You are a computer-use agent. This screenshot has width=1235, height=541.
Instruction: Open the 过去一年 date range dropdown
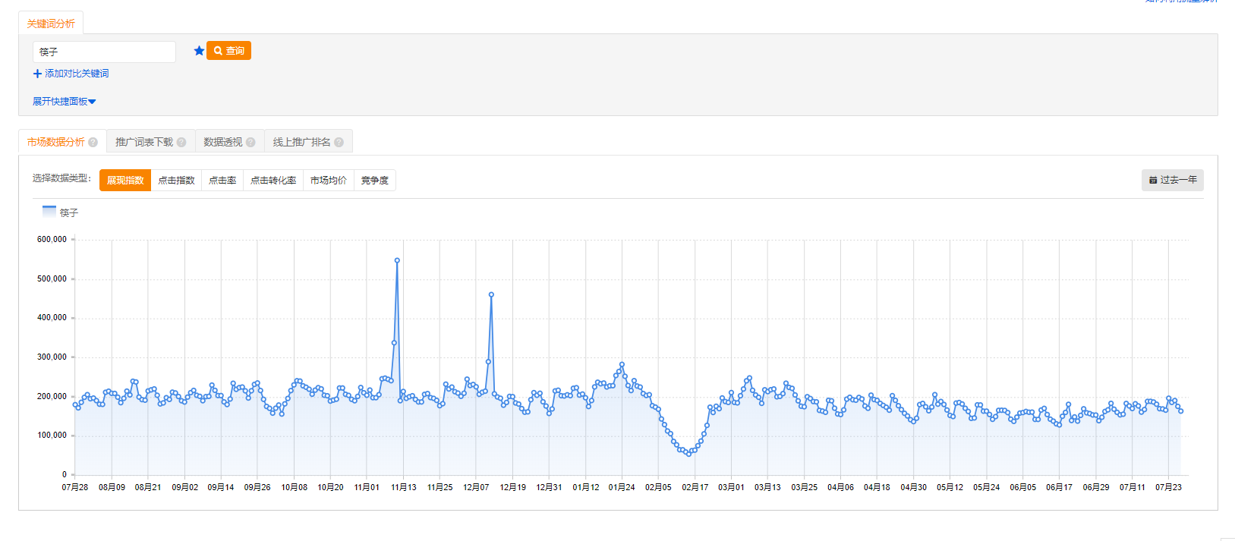tap(1172, 181)
